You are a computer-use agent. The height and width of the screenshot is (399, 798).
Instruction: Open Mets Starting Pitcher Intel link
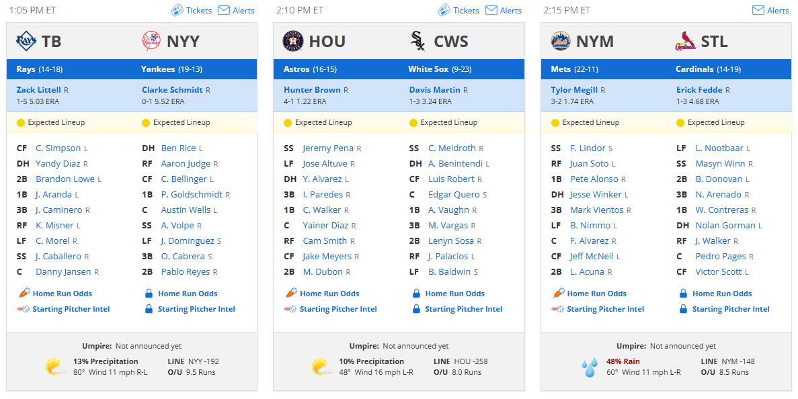[606, 309]
